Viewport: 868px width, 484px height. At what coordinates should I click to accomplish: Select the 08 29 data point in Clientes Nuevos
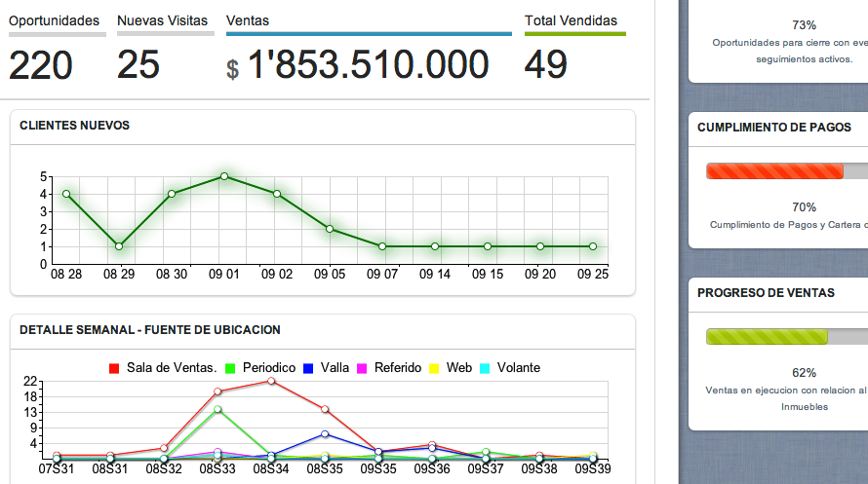click(x=119, y=246)
